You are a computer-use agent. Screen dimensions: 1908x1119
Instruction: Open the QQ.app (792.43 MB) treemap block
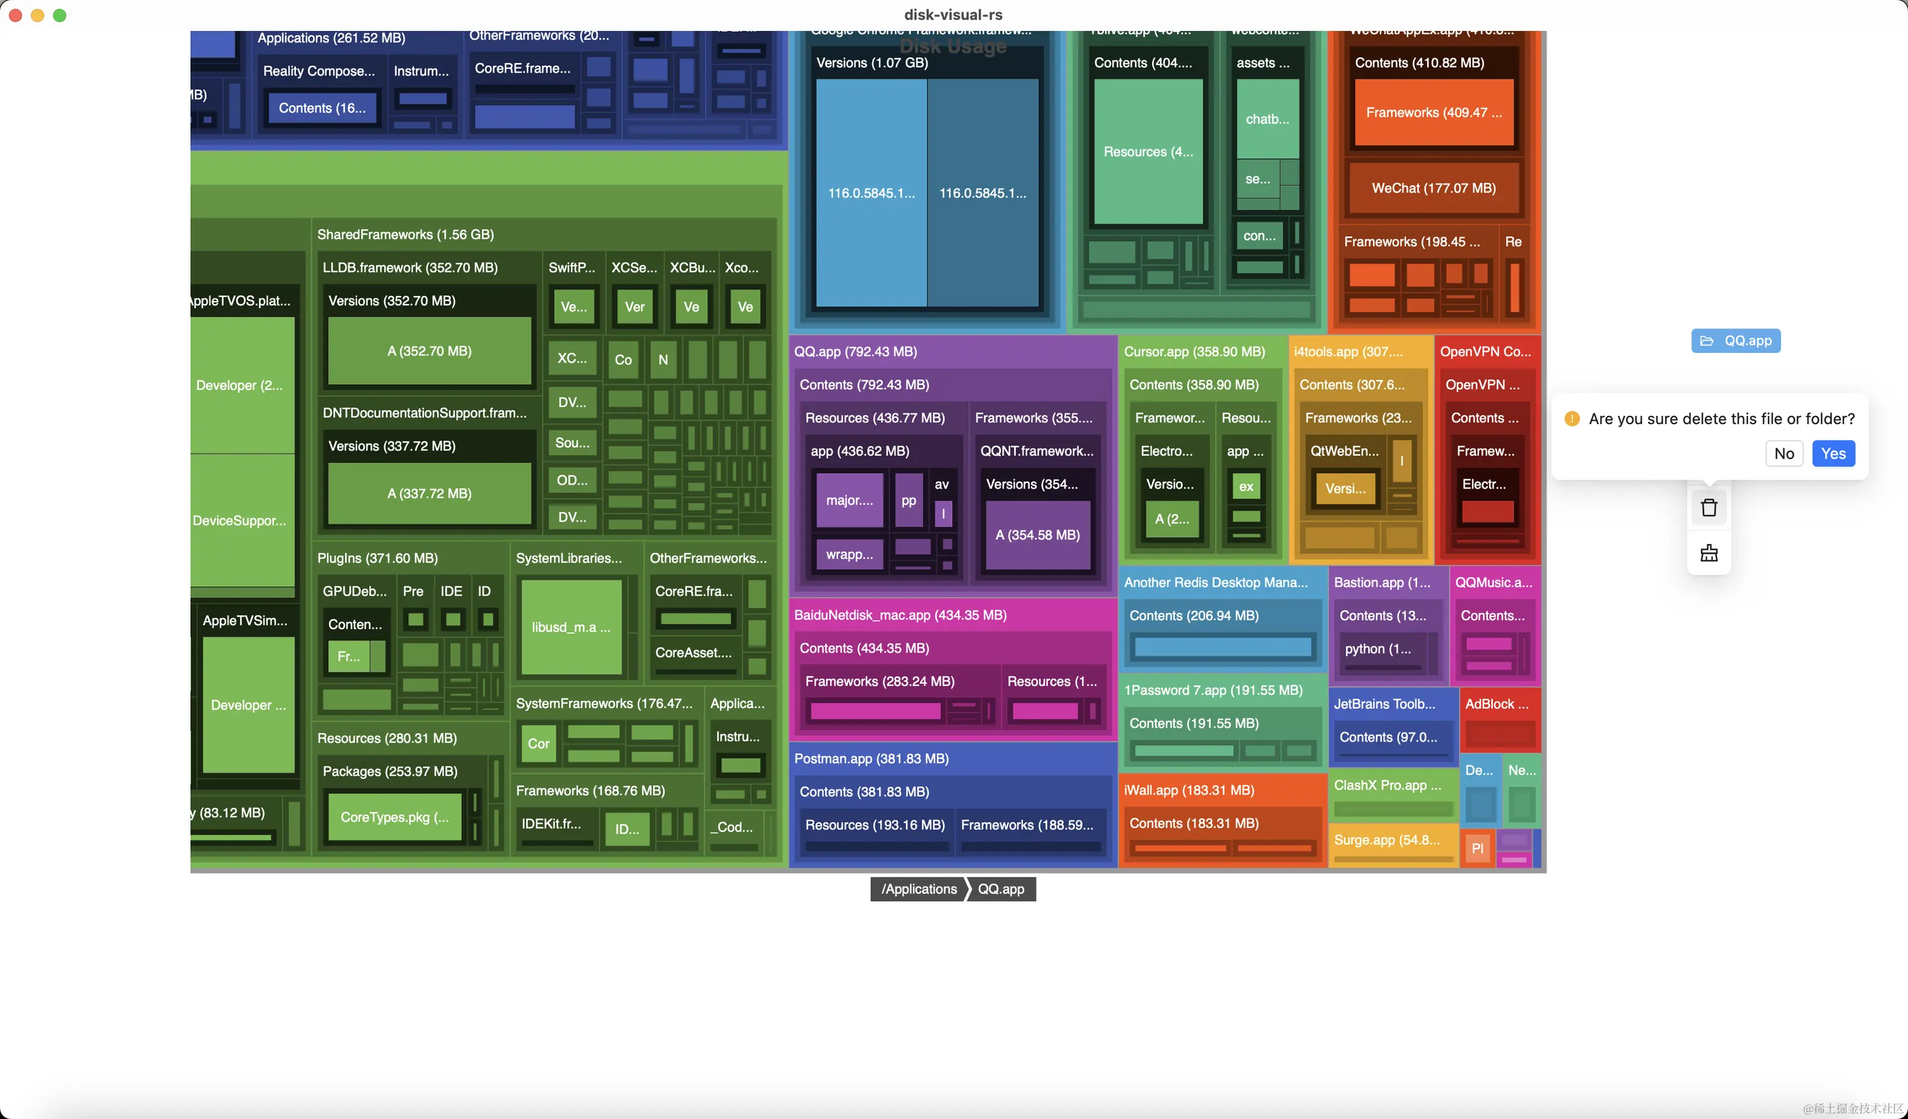(x=856, y=352)
